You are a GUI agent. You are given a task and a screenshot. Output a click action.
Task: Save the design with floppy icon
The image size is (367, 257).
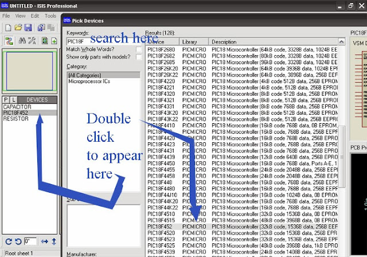[x=28, y=28]
